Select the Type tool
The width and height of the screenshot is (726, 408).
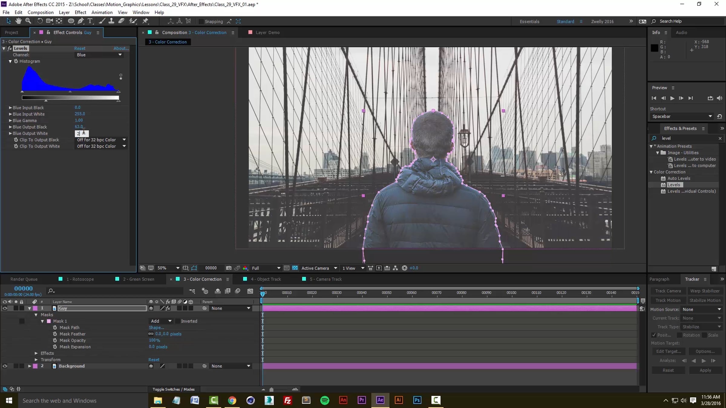(x=90, y=21)
